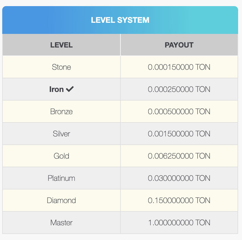Click the 0.150000000 TON payout
This screenshot has height=240, width=242.
pyautogui.click(x=179, y=200)
